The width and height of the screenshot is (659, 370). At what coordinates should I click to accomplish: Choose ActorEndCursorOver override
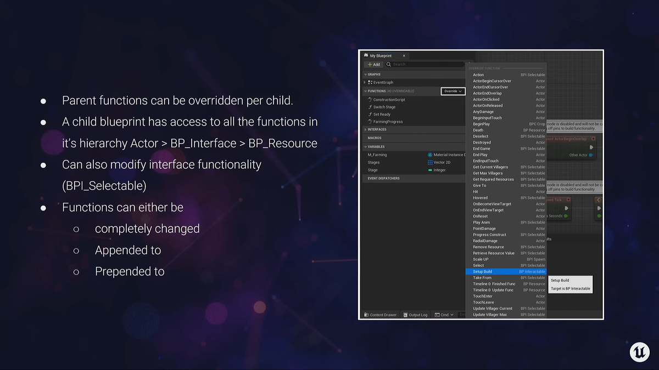506,87
